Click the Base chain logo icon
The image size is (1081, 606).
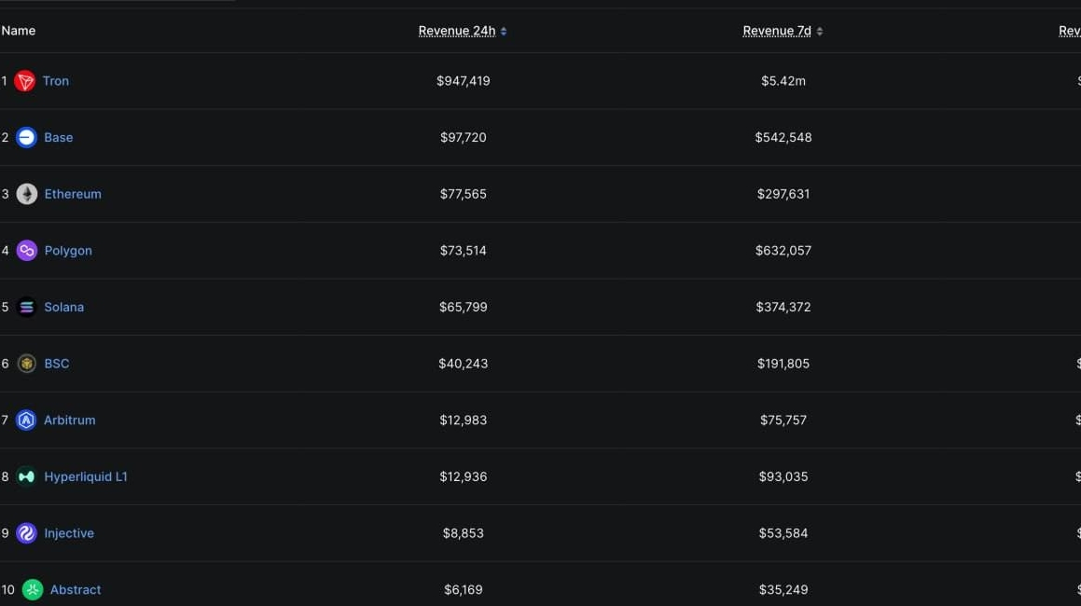26,137
